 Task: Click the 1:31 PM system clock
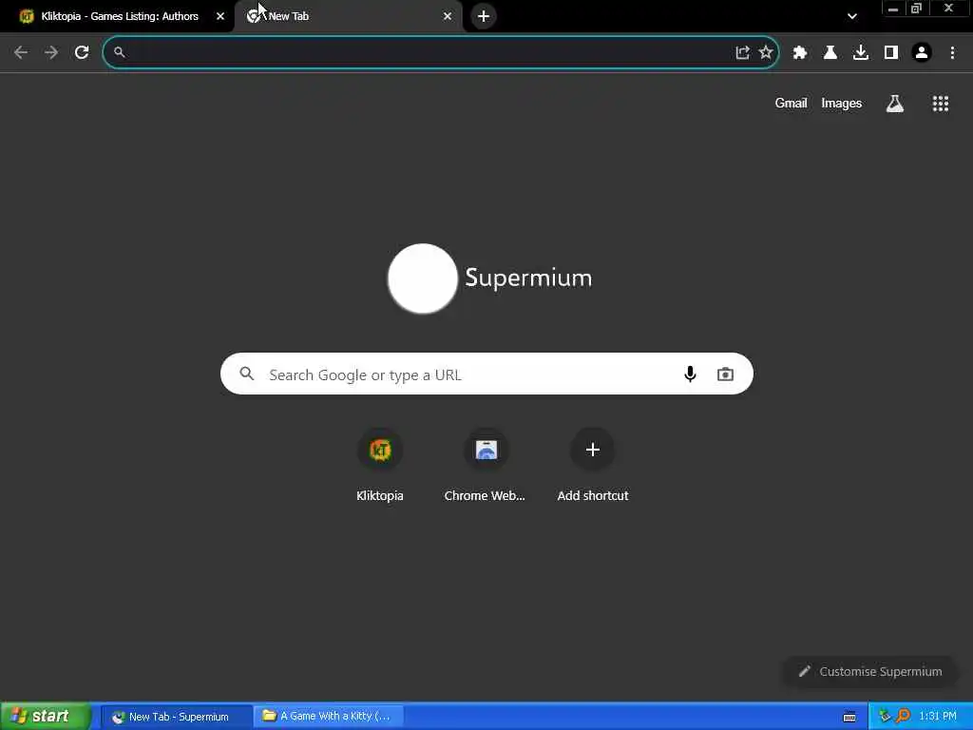coord(938,717)
